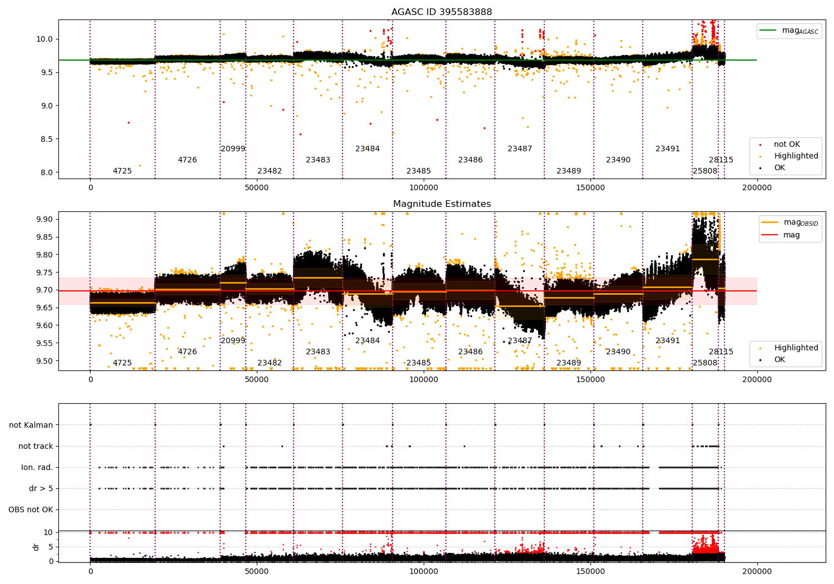Click OBSID 23484 in Magnitude Estimates panel
Screen dimensions: 834x584
(368, 340)
